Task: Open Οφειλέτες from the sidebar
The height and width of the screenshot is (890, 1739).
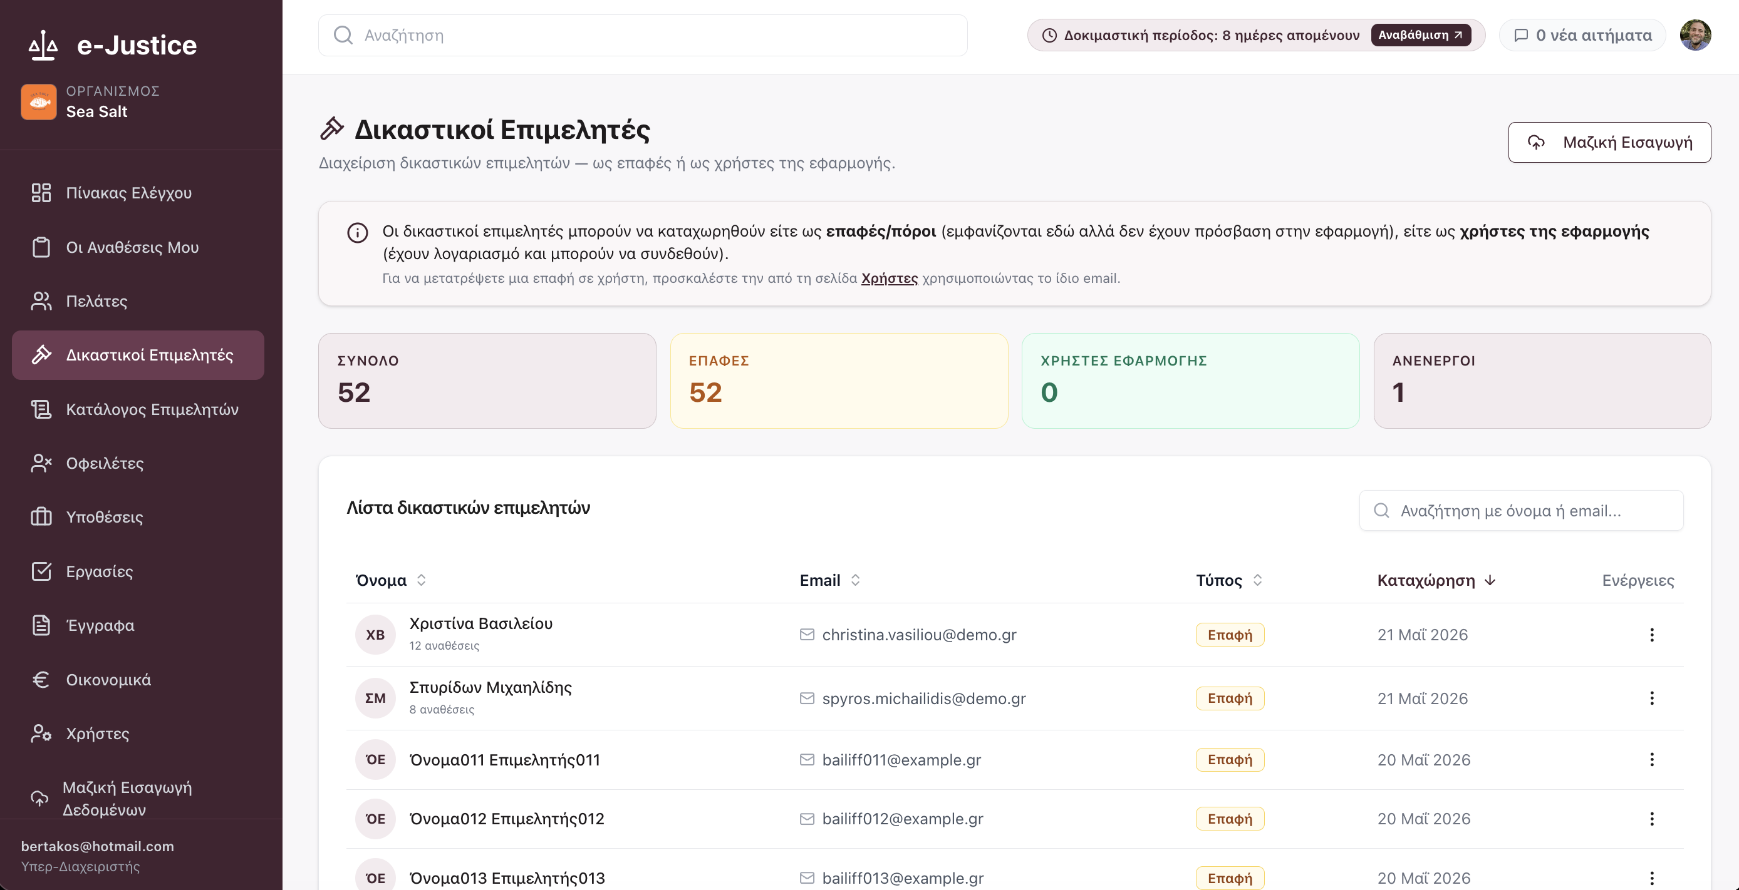Action: 138,463
